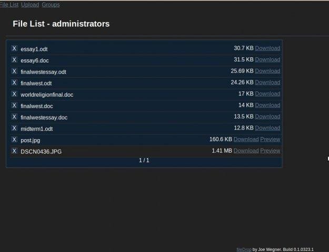Download the finalwestessay.doc file

(x=267, y=117)
